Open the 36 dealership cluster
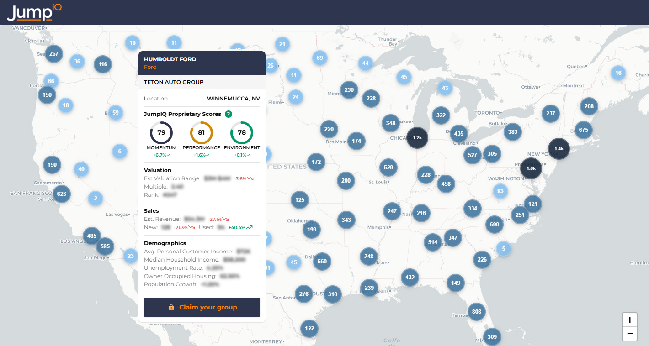Screen dimensions: 649x346 click(x=77, y=62)
